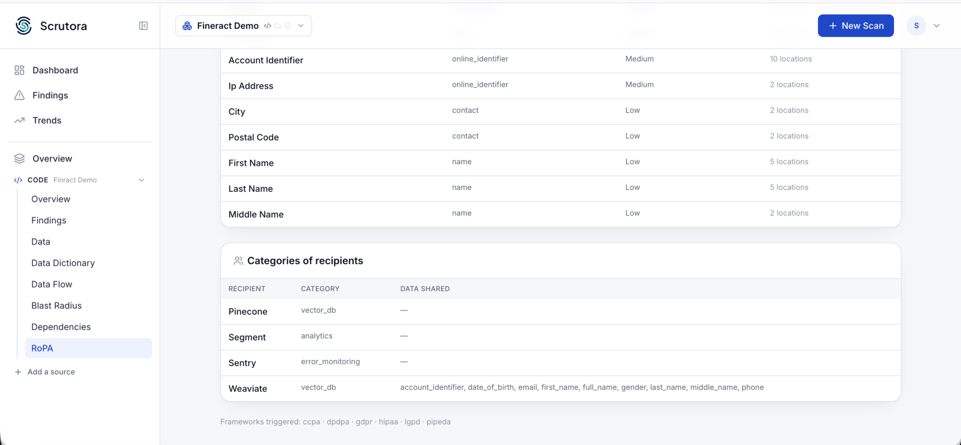Viewport: 961px width, 445px height.
Task: Click the plus icon beside Add a source
Action: pyautogui.click(x=18, y=372)
